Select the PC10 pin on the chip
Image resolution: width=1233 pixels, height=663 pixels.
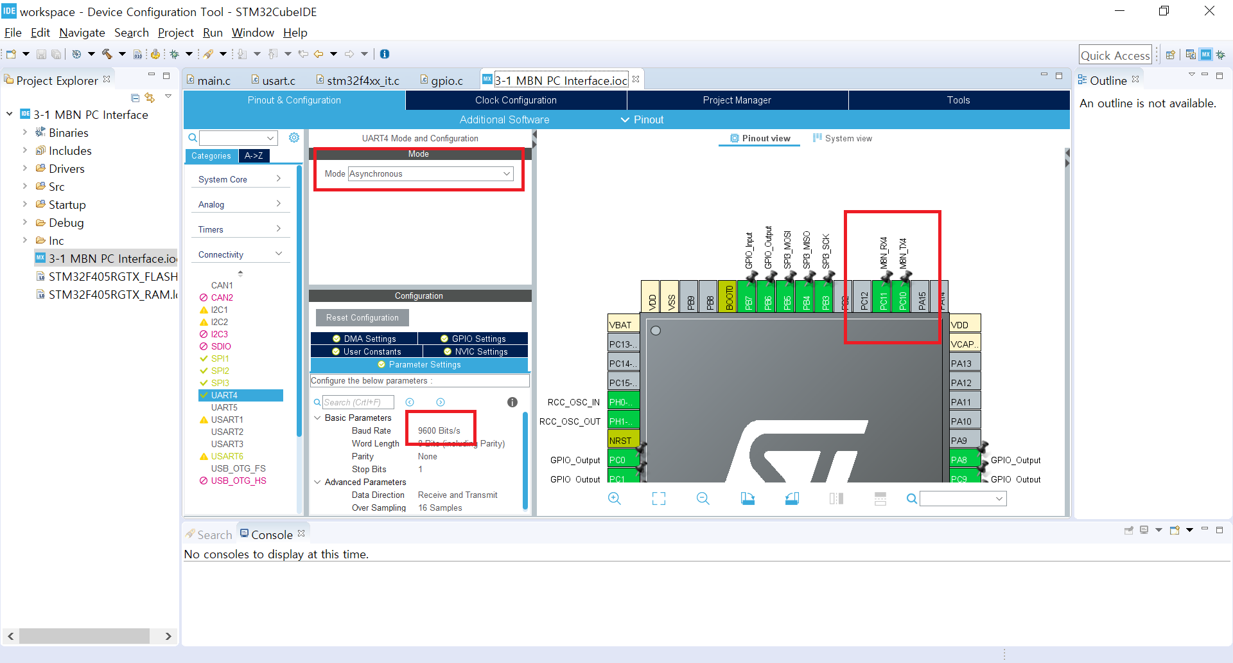[902, 297]
